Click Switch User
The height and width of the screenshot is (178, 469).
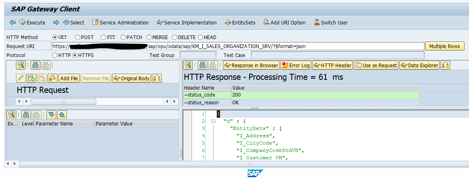331,22
